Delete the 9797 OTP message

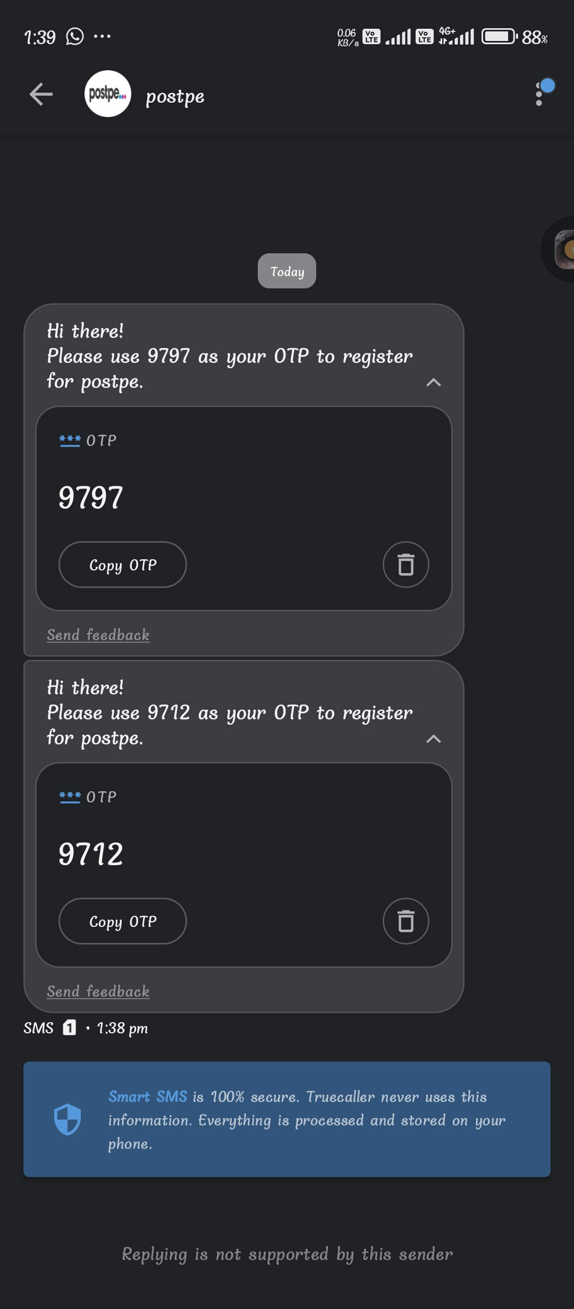(x=406, y=565)
